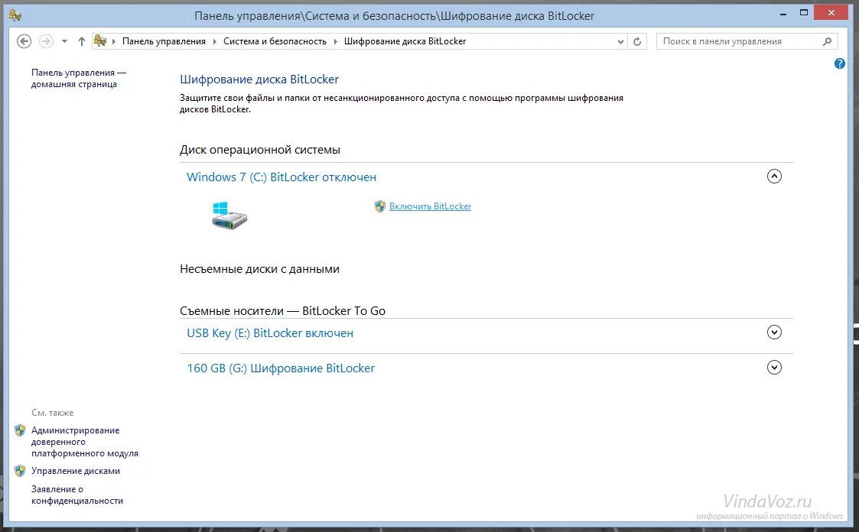
Task: Expand arrow after 'Система и безопасность' breadcrumb
Action: 335,41
